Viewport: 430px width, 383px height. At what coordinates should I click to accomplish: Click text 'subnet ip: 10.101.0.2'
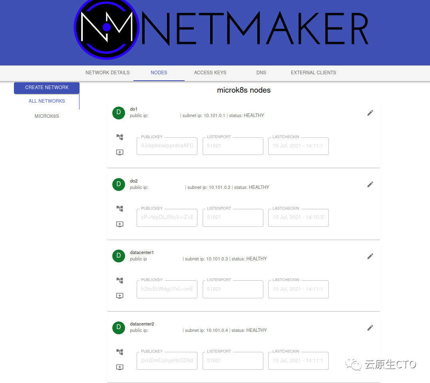click(209, 187)
